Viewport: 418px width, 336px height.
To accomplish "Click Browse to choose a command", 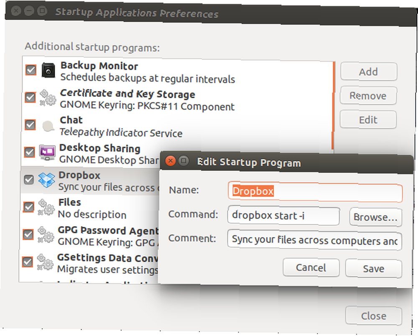I will pyautogui.click(x=376, y=217).
